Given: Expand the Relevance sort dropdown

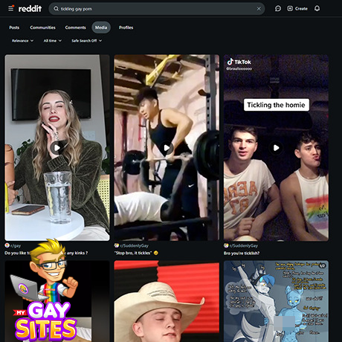Looking at the screenshot, I should 22,41.
